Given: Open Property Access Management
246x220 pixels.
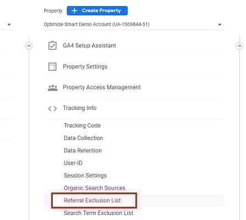Looking at the screenshot, I should coord(102,87).
